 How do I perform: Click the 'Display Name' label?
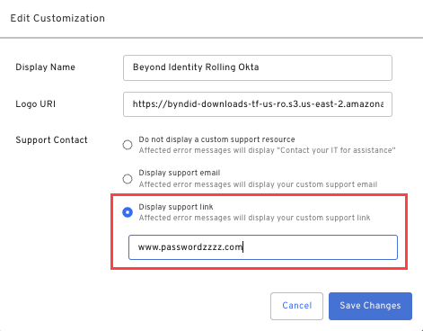click(45, 67)
